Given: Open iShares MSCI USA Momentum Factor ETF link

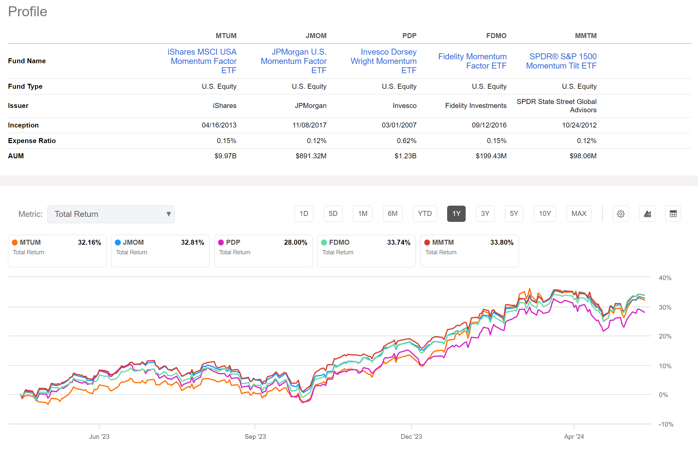Looking at the screenshot, I should pyautogui.click(x=202, y=61).
